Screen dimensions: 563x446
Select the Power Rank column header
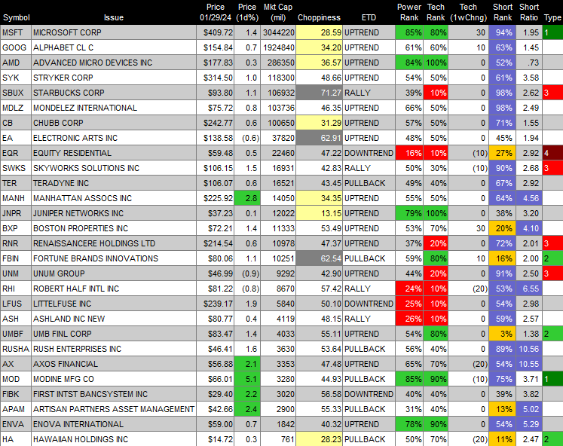pos(409,12)
